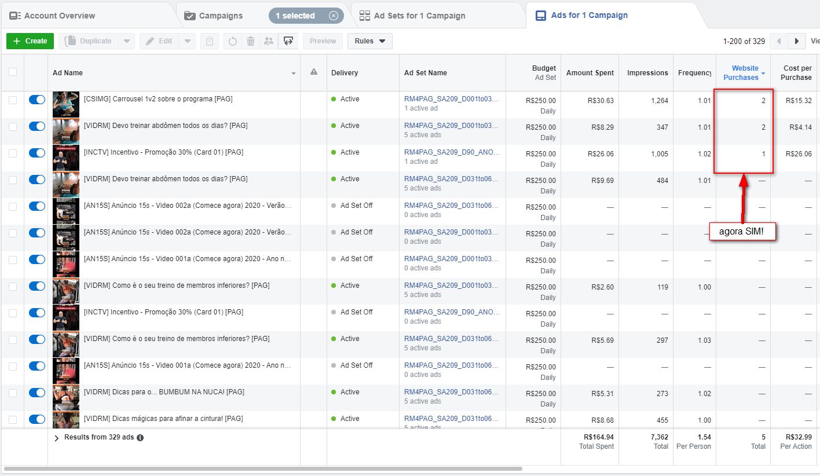Expand the Results from 329 ads row
Viewport: 820px width, 476px height.
pyautogui.click(x=57, y=438)
